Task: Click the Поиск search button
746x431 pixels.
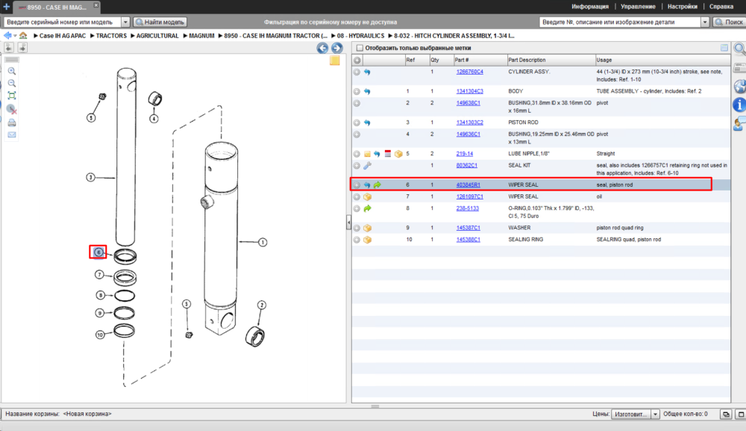Action: [730, 22]
